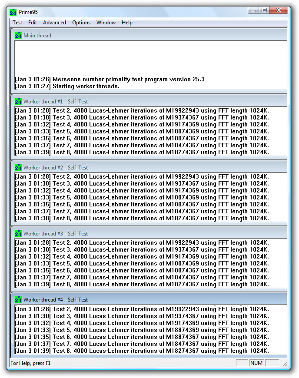This screenshot has height=378, width=299.
Task: Click Test 6 line in Worker thread #4
Action: [x=142, y=337]
